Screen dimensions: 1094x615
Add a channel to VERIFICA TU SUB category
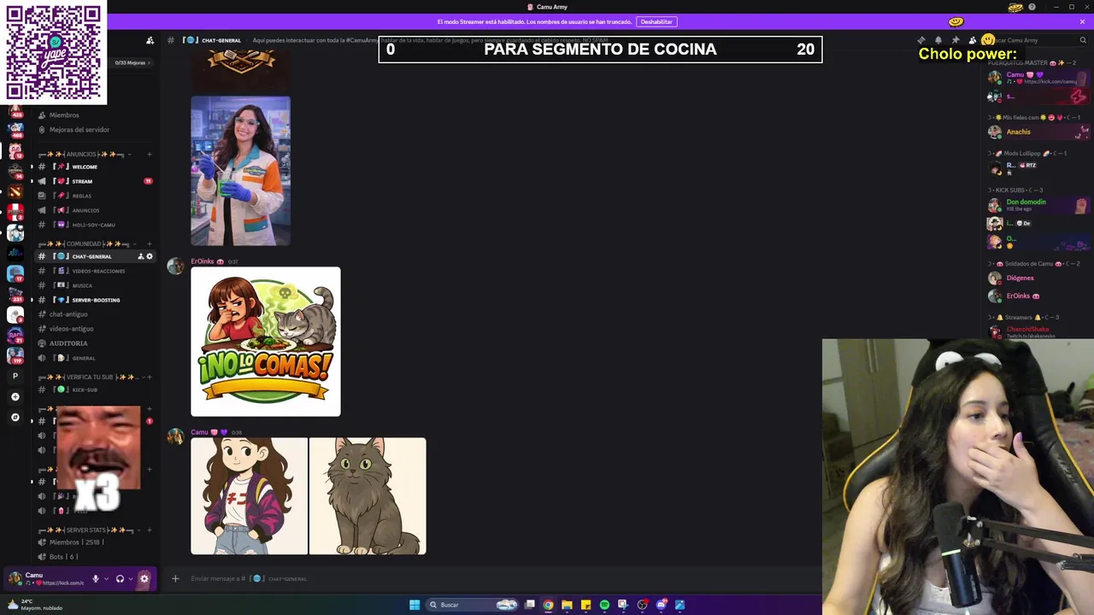(149, 377)
